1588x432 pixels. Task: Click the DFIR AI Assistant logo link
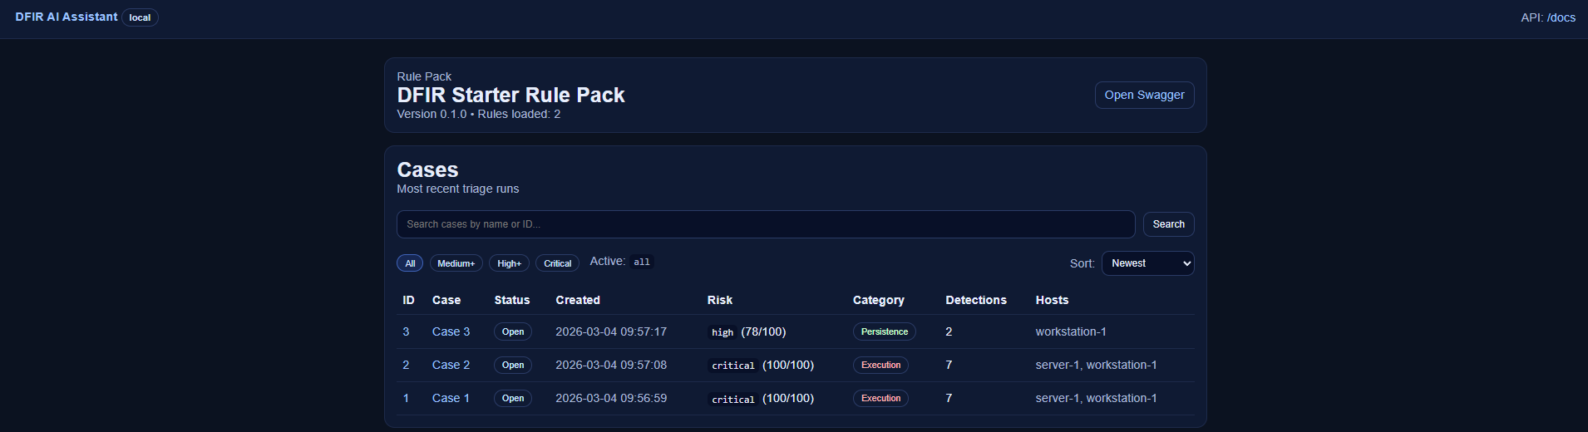[x=67, y=17]
